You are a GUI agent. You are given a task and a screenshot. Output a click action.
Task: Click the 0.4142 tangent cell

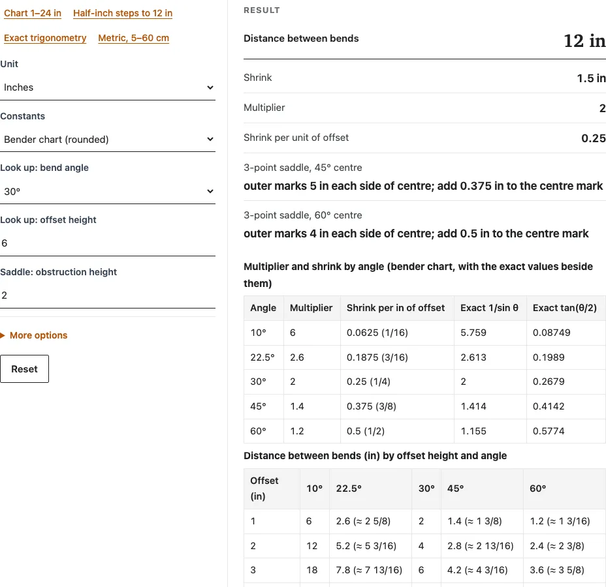click(x=566, y=406)
